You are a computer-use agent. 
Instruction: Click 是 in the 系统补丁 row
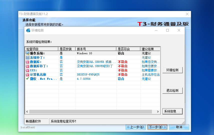61,57
